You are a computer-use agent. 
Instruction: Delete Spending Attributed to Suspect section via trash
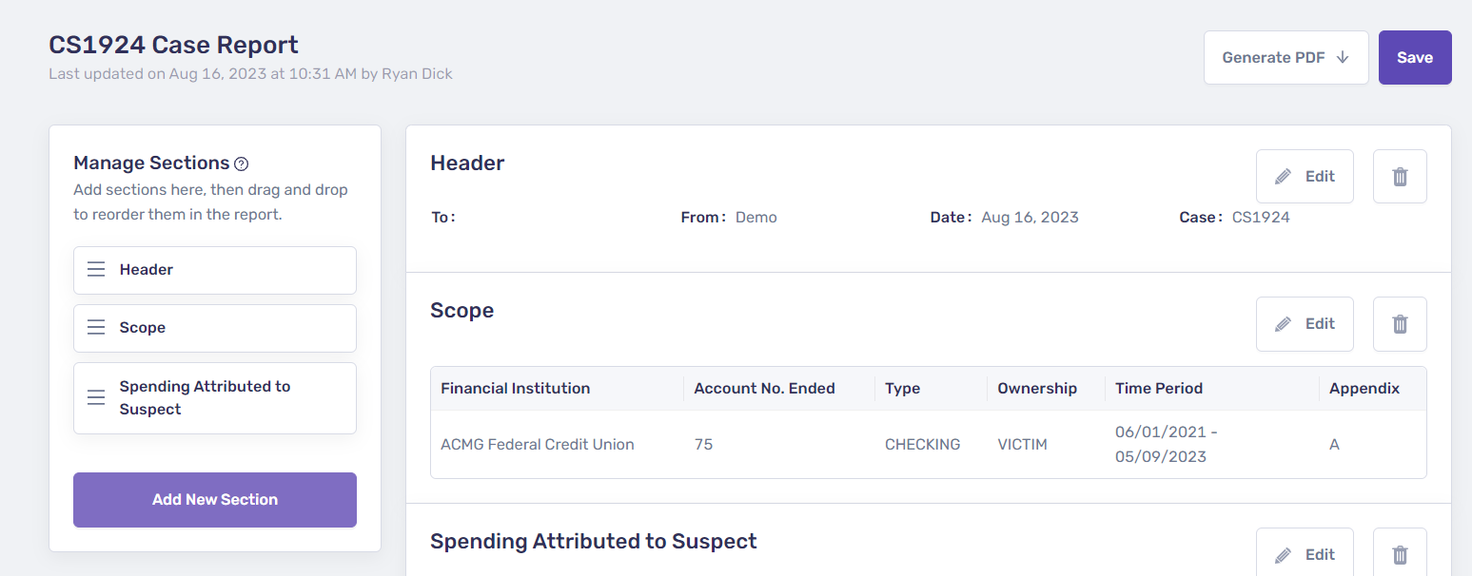click(1400, 555)
